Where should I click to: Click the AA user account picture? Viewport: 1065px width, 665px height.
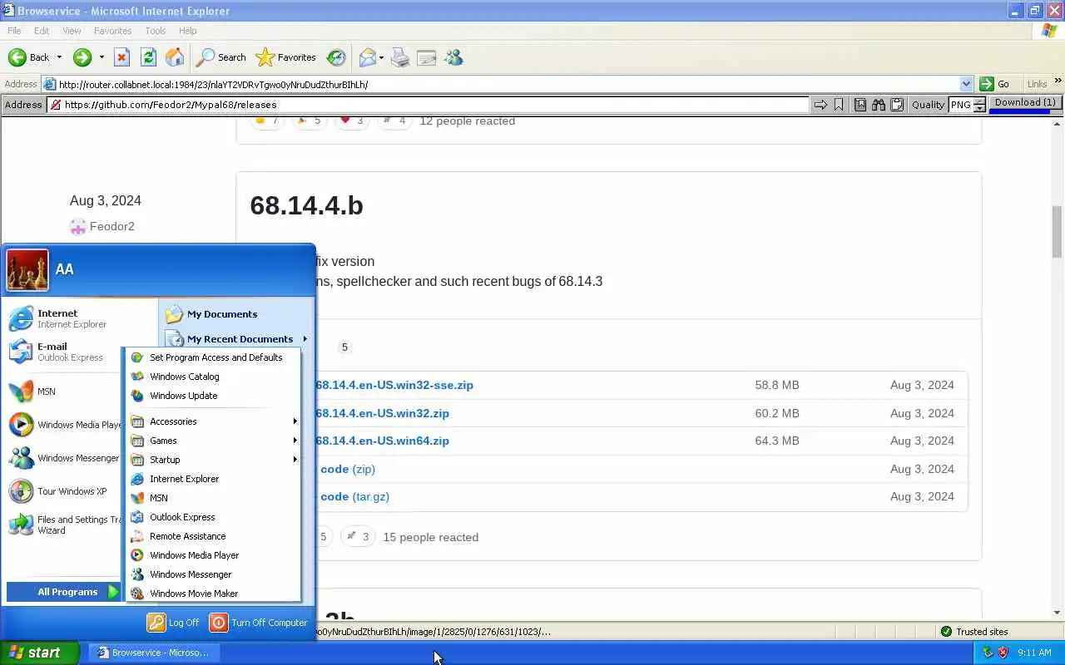27,270
